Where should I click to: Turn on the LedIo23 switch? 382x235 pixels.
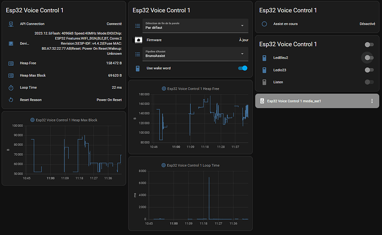pos(368,70)
